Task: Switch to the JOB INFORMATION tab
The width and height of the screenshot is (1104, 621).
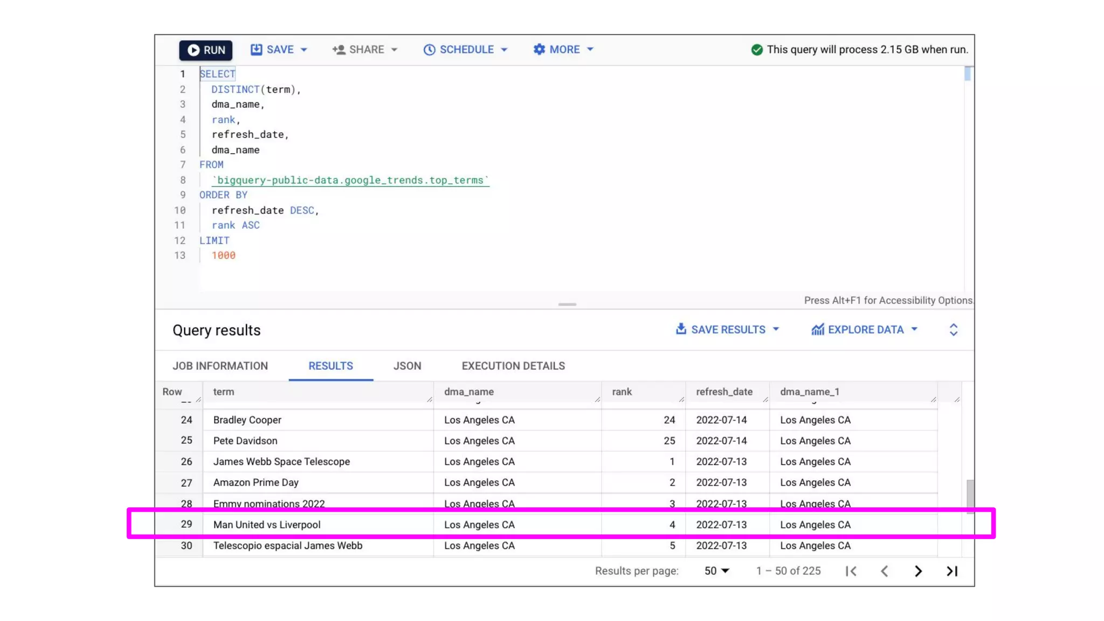Action: pyautogui.click(x=220, y=366)
